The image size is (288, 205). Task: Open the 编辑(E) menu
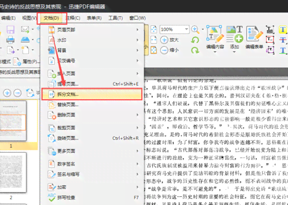[8, 18]
